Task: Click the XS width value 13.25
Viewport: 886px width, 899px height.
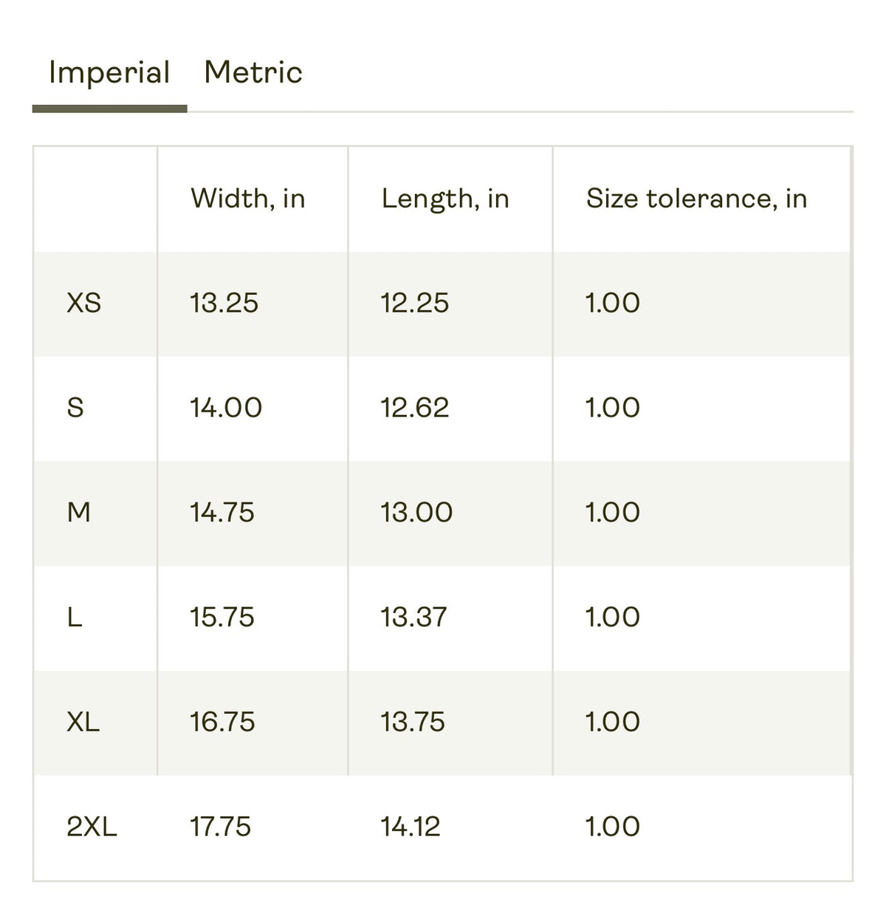Action: (x=224, y=303)
